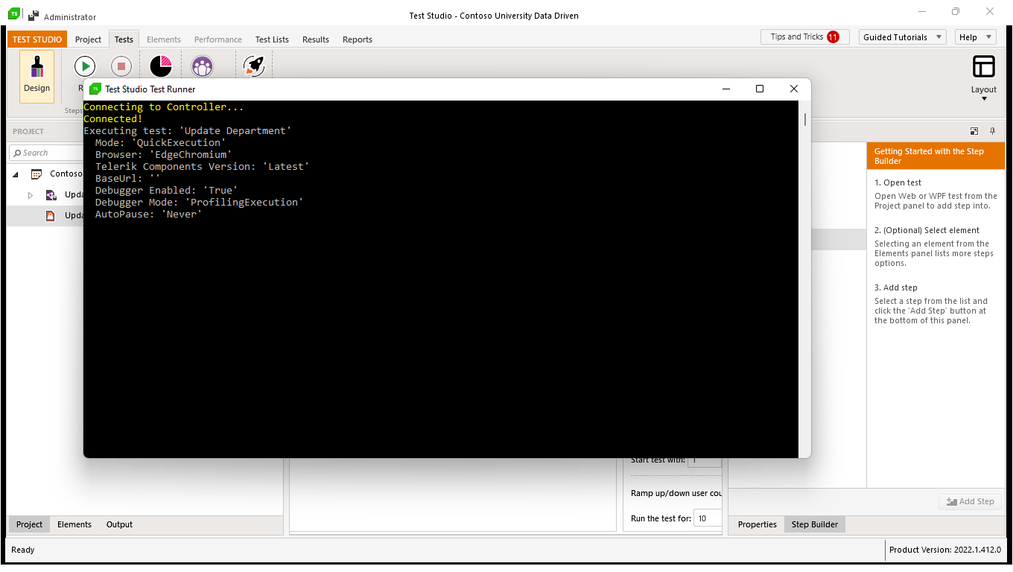Screen dimensions: 1013x572
Task: Click 'Browser: EdgeChromium' console line
Action: coord(163,154)
